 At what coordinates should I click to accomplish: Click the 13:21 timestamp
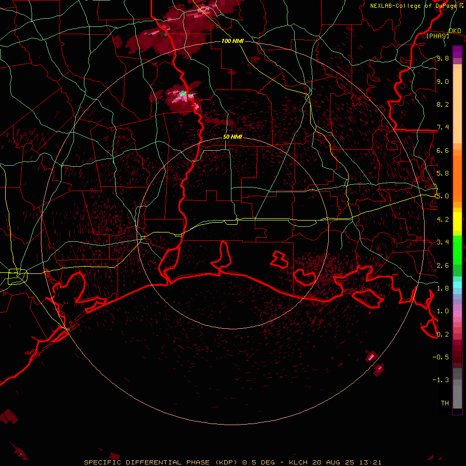(x=370, y=462)
